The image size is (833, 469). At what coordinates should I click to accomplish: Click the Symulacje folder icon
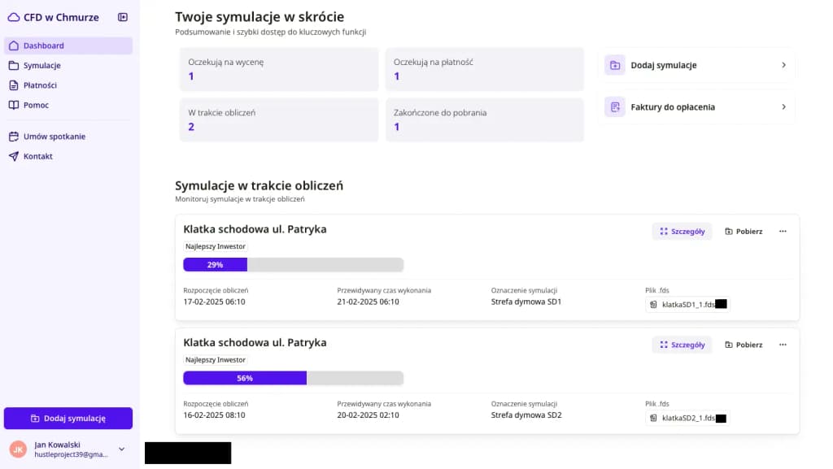pos(14,65)
